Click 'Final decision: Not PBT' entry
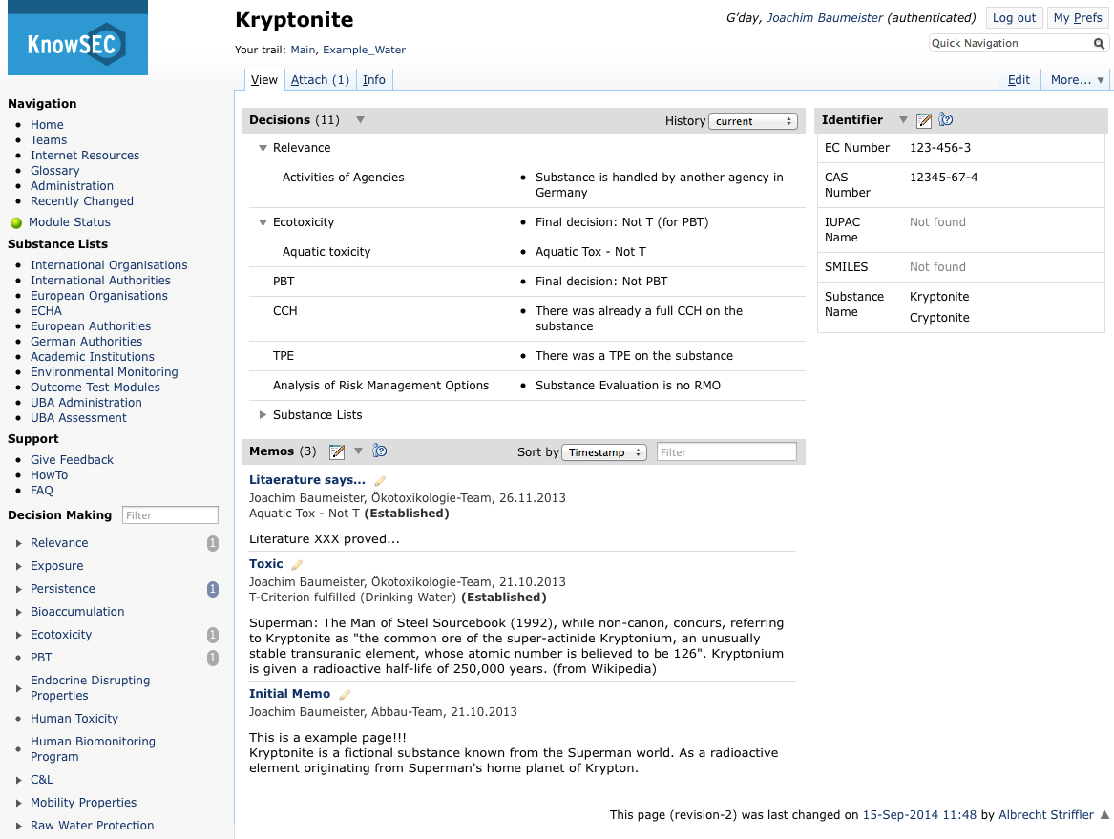Screen dimensions: 1114x839 click(601, 282)
